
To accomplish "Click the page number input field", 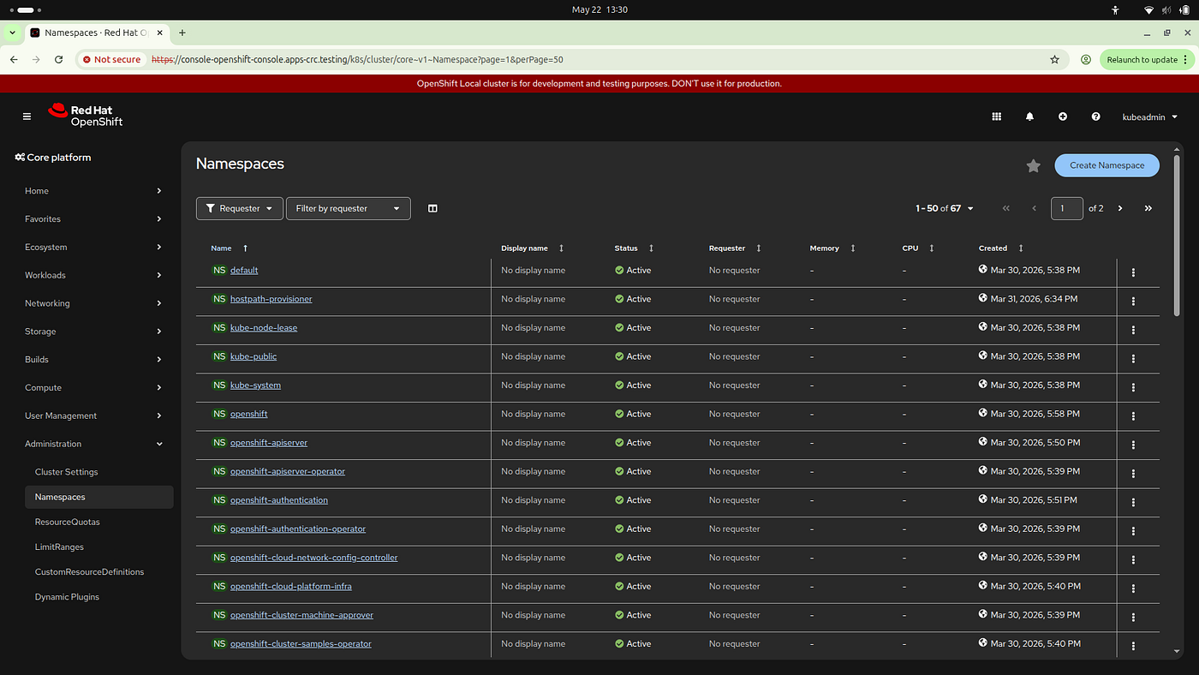I will [1066, 208].
